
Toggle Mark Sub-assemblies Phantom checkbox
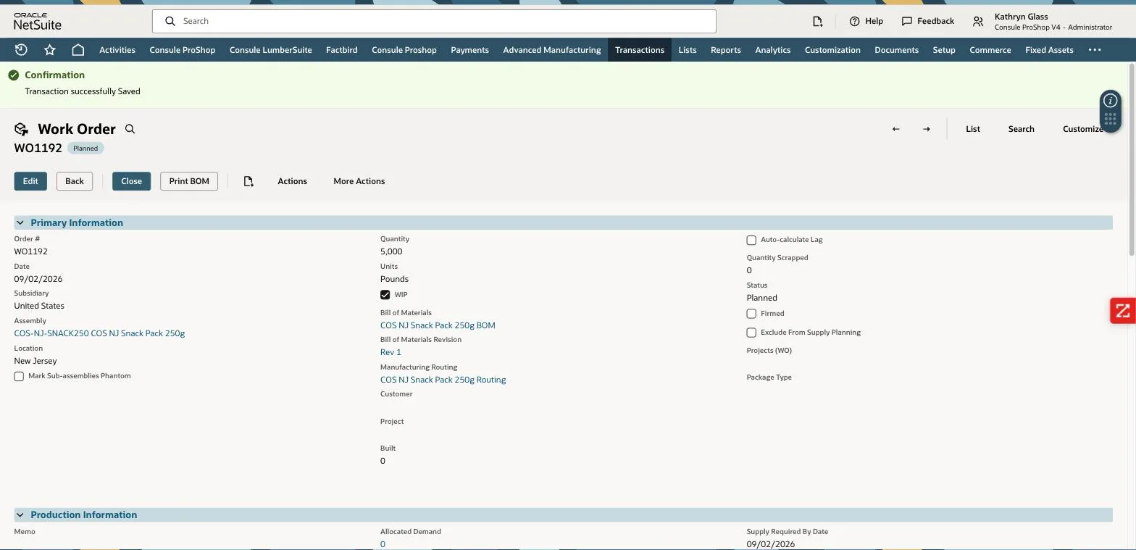pos(19,376)
